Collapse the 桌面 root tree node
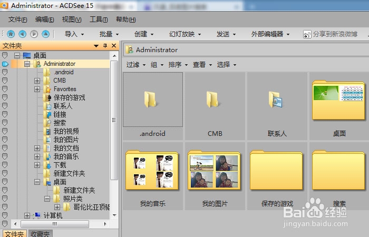The width and height of the screenshot is (369, 237). point(17,56)
